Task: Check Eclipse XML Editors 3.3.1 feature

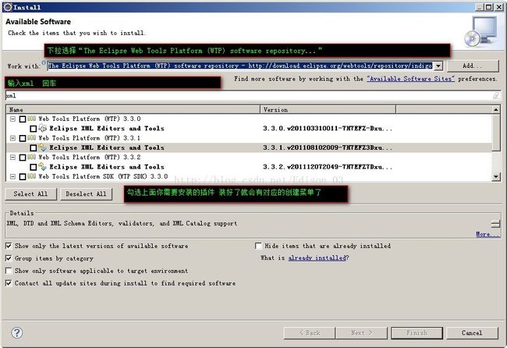Action: [x=33, y=148]
